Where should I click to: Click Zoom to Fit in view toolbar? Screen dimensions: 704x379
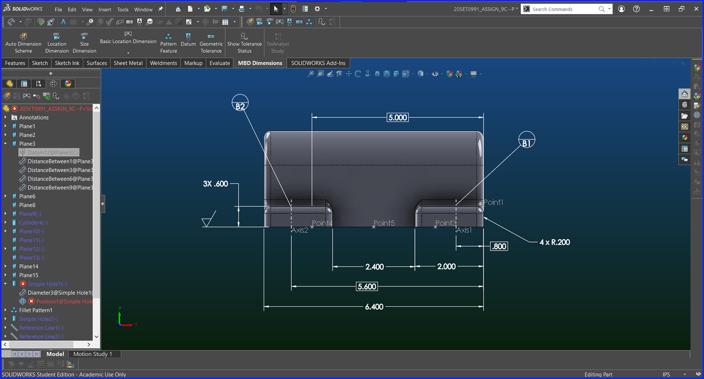(x=311, y=74)
